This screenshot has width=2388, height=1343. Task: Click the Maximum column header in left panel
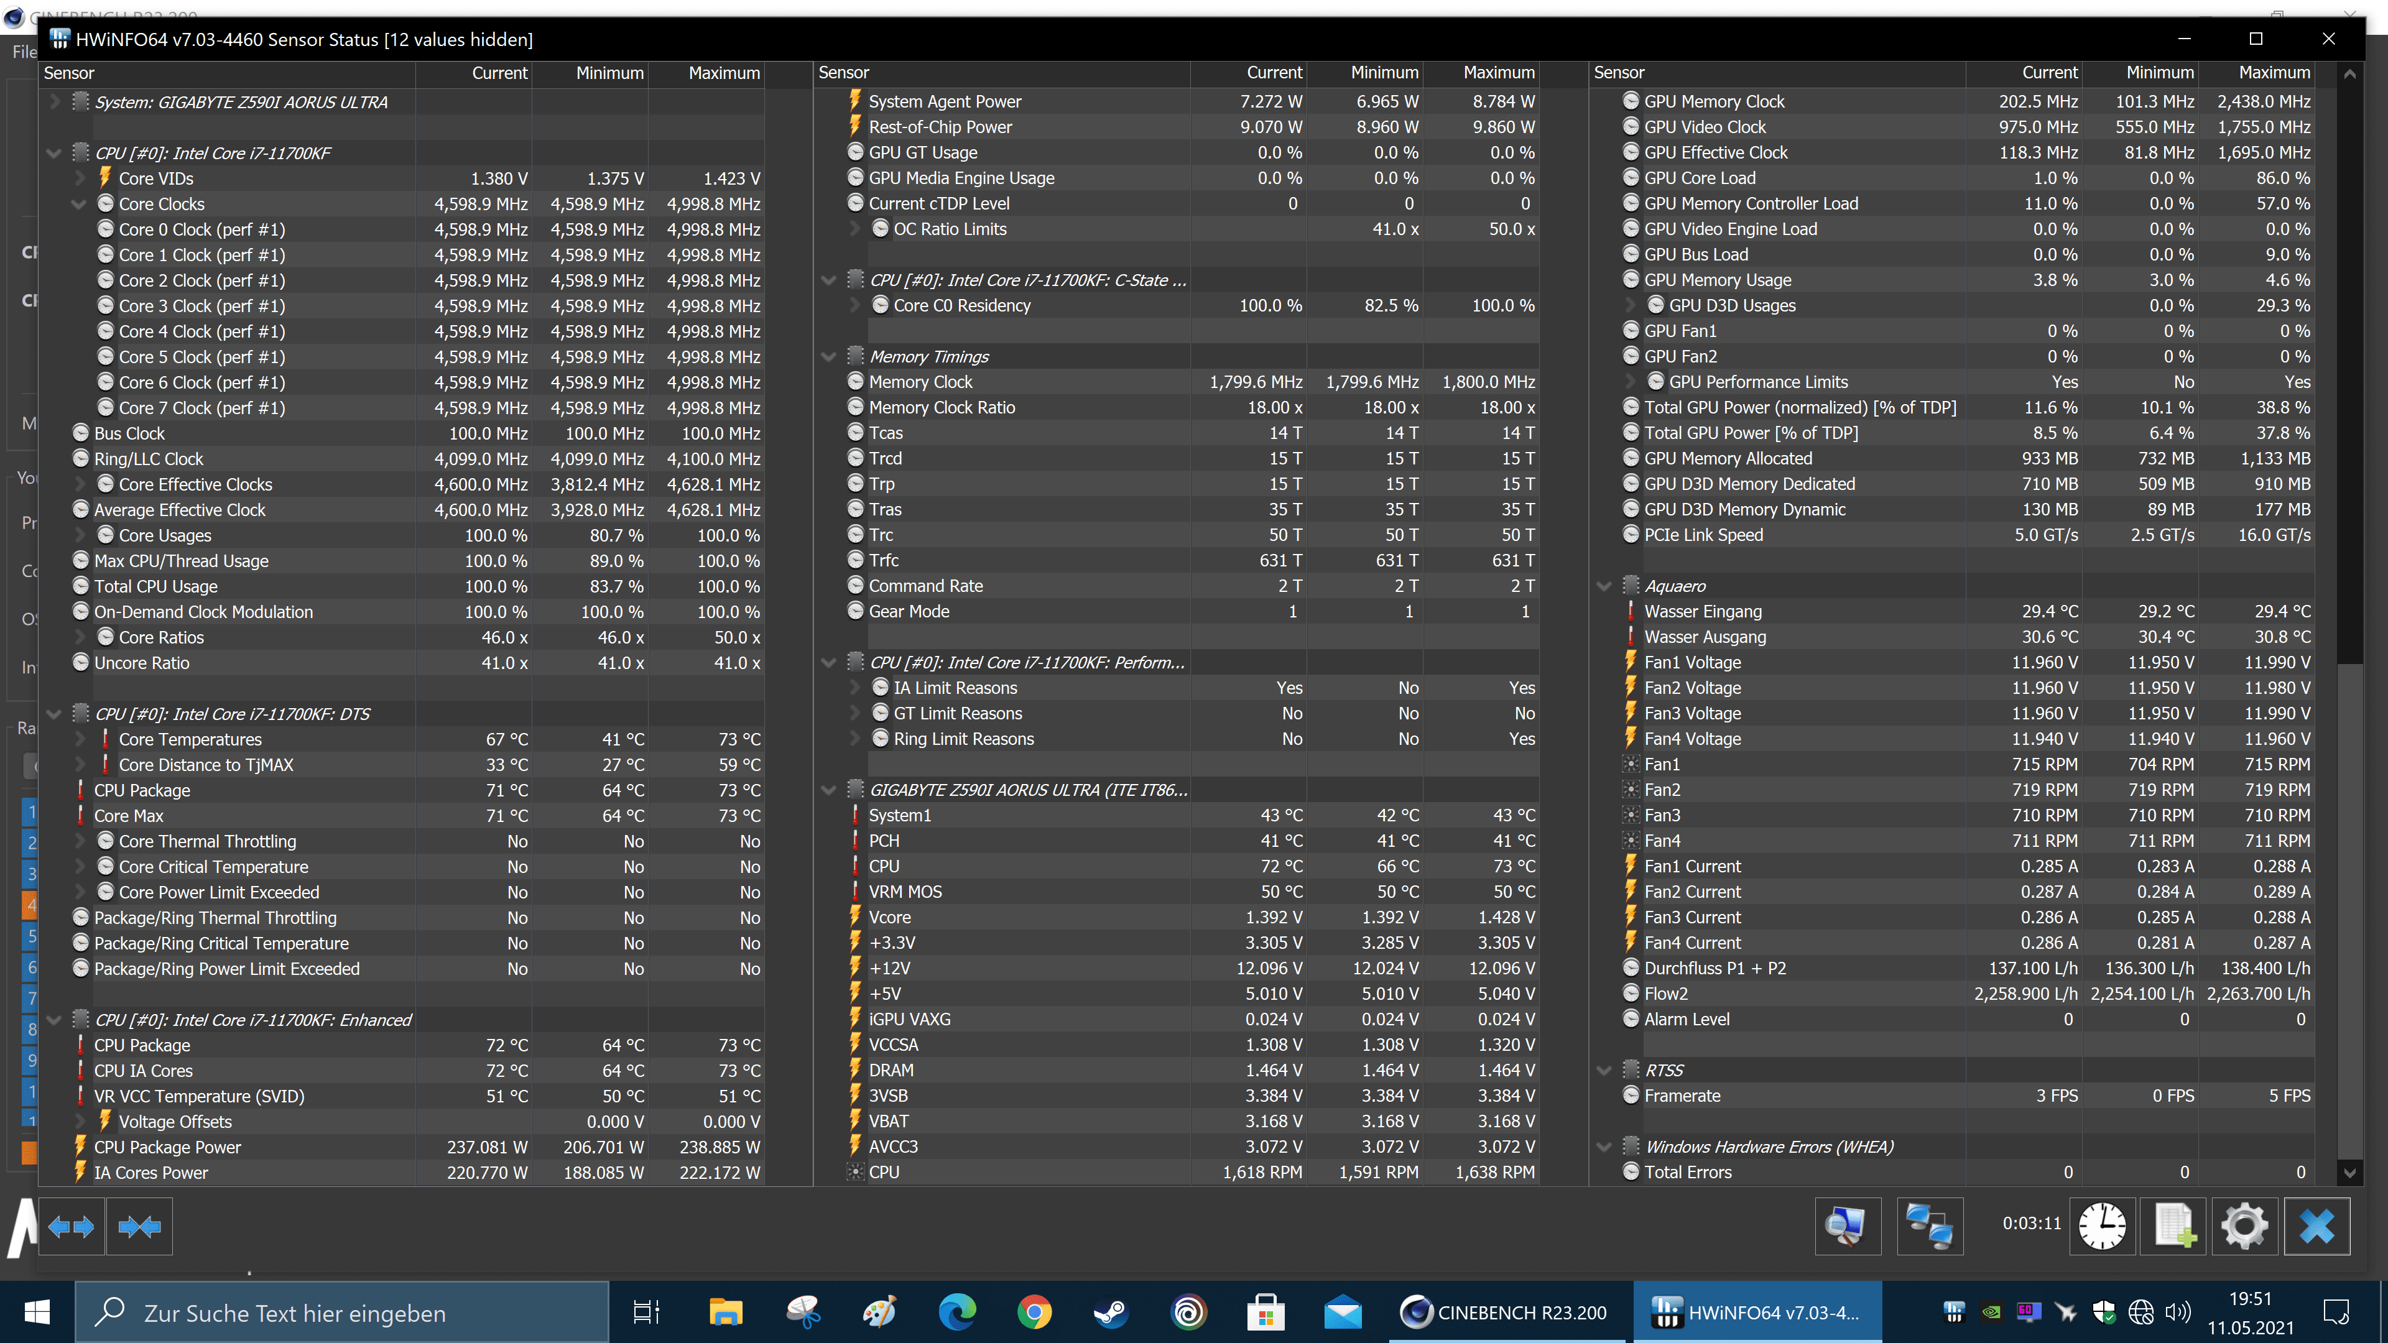pos(723,73)
